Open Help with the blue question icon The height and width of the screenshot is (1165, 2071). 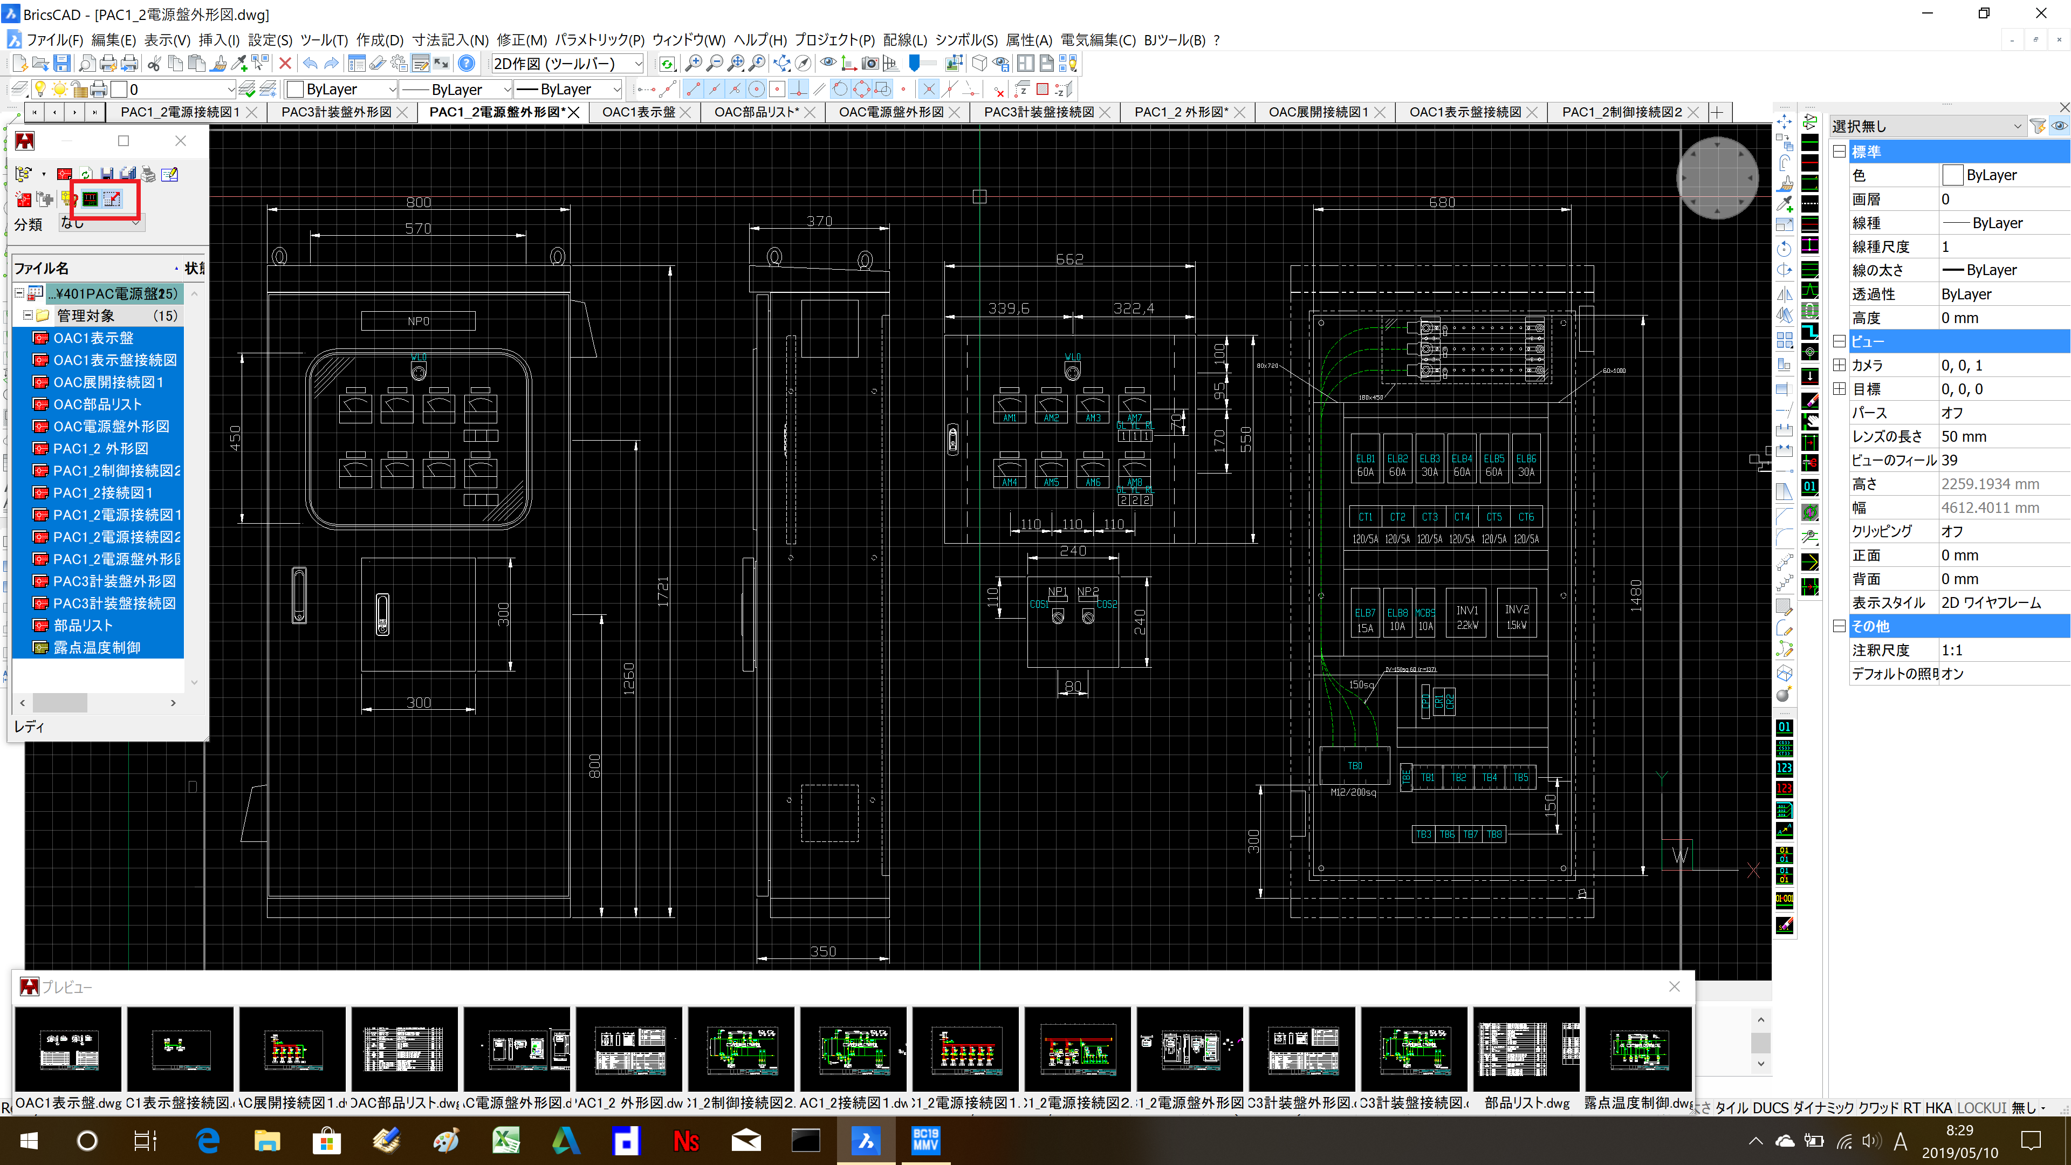click(x=467, y=64)
